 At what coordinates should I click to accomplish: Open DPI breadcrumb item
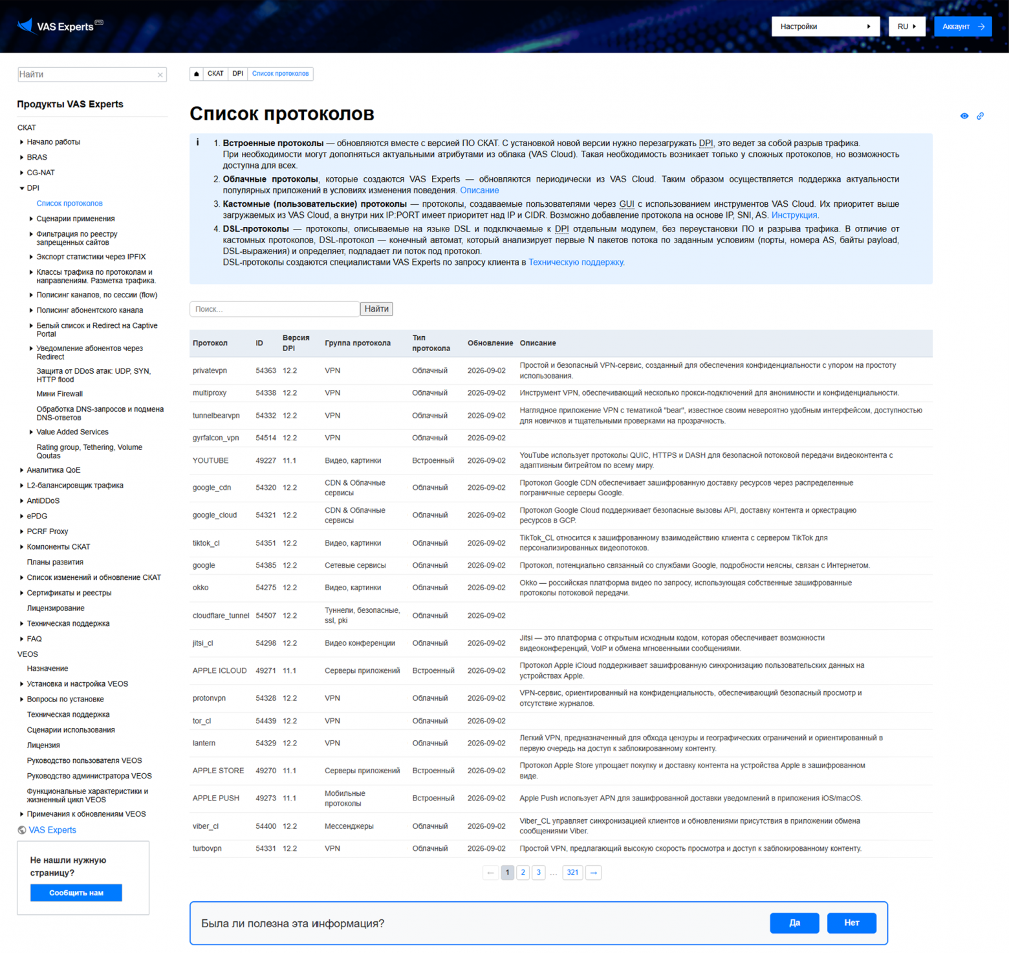[x=238, y=74]
